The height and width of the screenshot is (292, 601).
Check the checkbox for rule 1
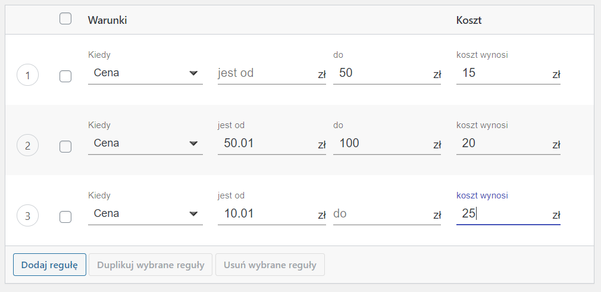click(65, 76)
